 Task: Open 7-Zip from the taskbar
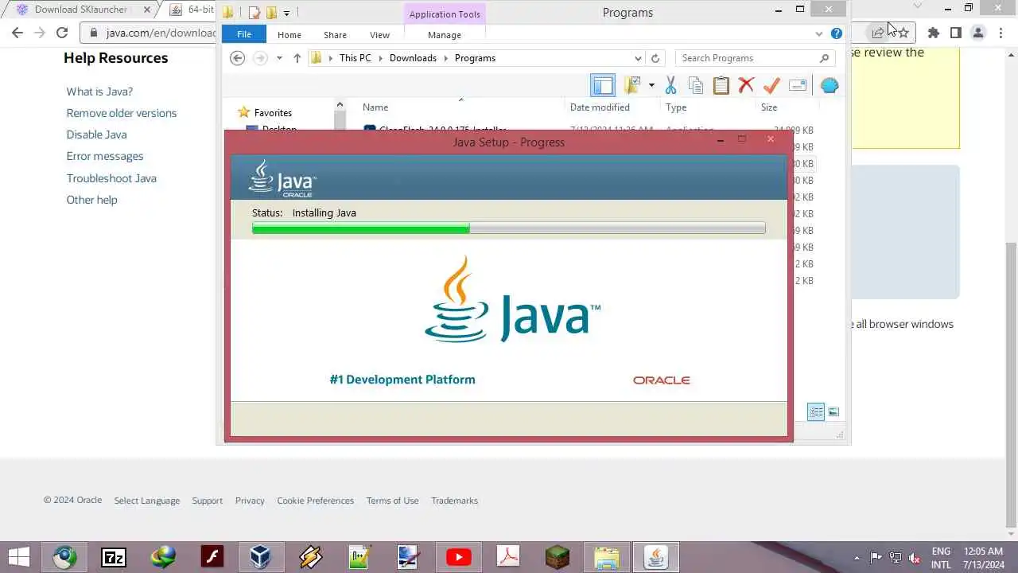[114, 556]
